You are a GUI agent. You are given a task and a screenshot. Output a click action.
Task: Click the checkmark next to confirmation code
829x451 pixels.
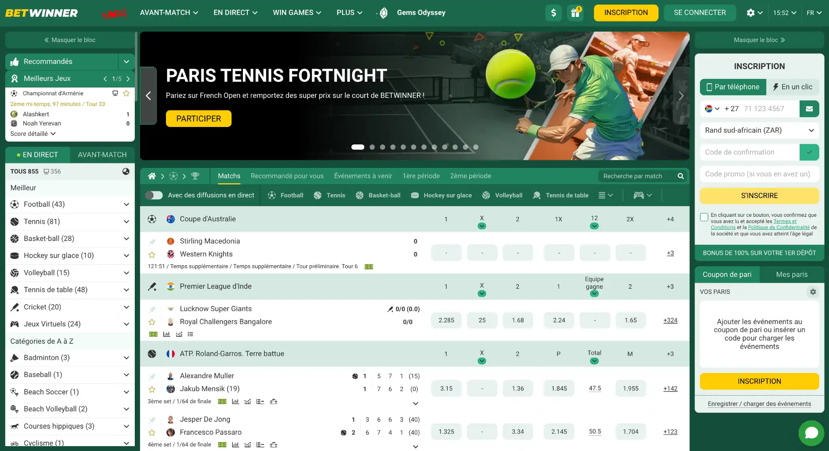[x=809, y=152]
